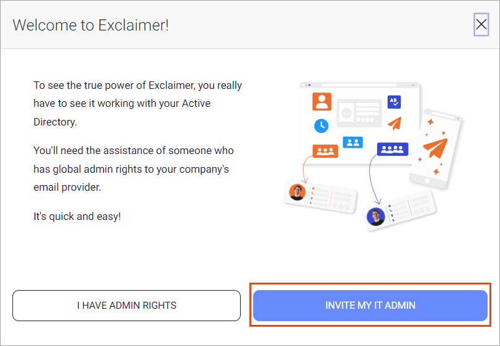This screenshot has width=500, height=346.
Task: Click the avatar with blue background
Action: click(376, 216)
